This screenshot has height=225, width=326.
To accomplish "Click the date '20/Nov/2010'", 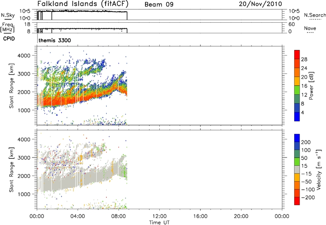I will coord(260,4).
